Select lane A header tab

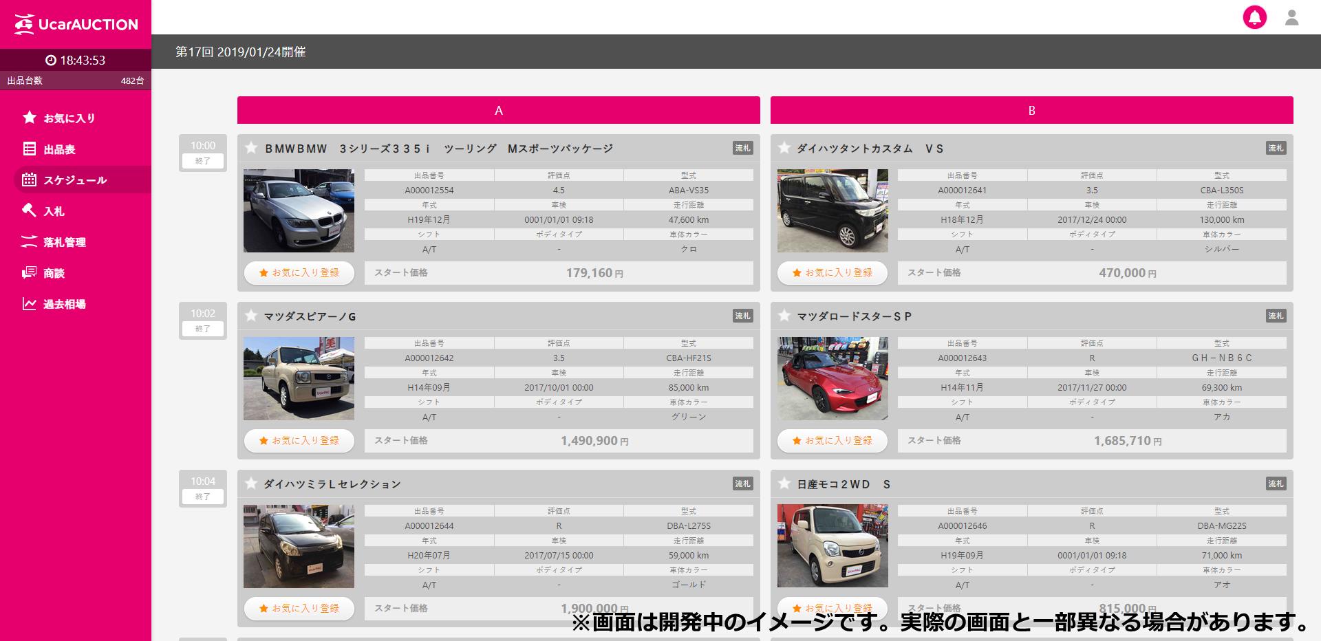click(x=499, y=110)
